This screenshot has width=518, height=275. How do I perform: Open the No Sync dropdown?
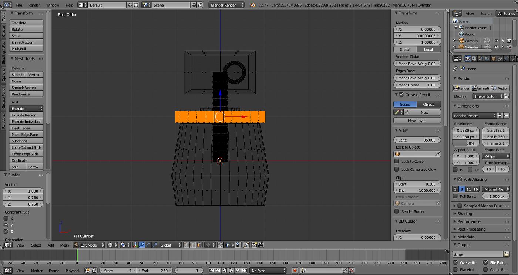point(269,271)
